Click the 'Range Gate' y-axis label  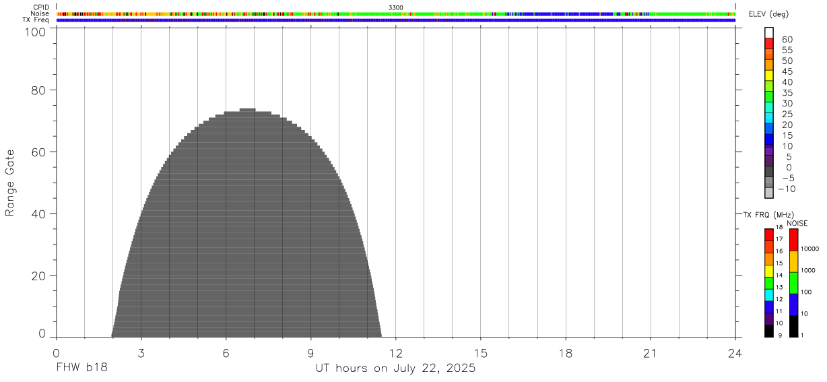[x=10, y=183]
